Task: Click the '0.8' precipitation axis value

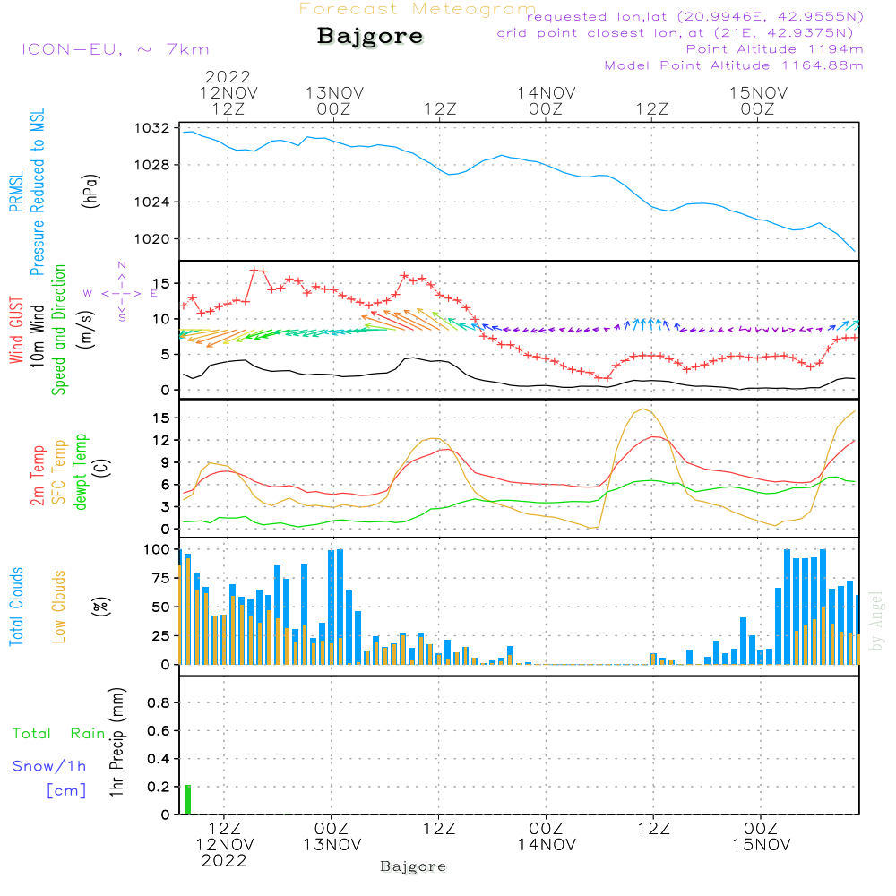Action: [x=159, y=702]
